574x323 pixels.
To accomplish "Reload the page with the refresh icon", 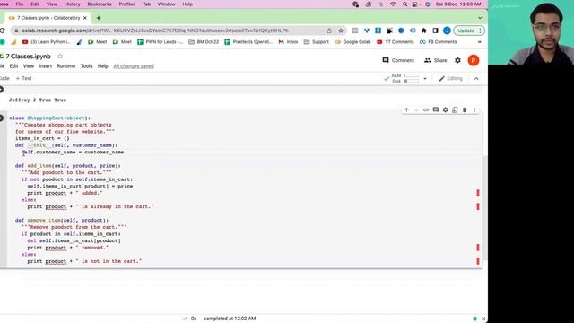I will tap(2, 31).
